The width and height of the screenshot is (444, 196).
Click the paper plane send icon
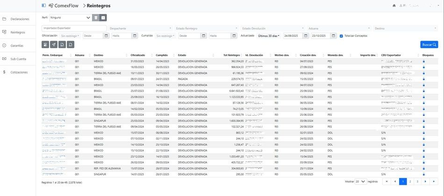pos(54,45)
